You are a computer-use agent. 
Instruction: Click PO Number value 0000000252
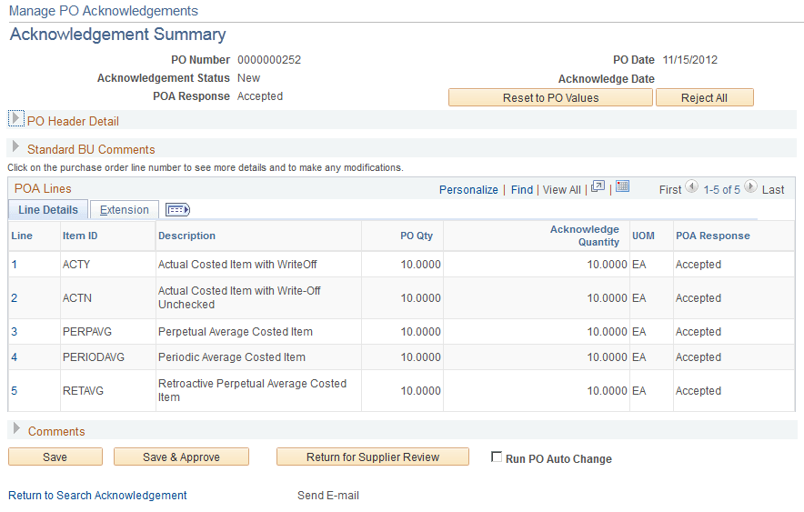pos(269,60)
